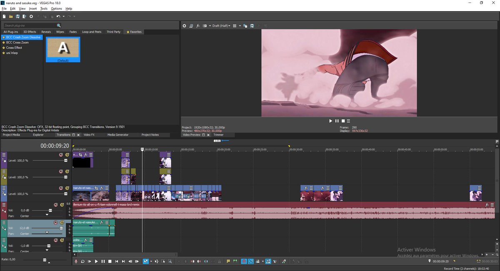Open the Media Generator tab
500x271 pixels.
pos(118,135)
